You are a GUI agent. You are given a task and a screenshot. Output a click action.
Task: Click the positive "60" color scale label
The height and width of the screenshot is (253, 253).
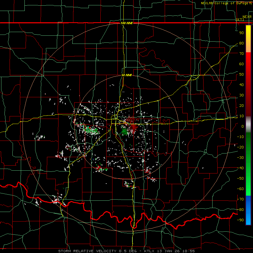[x=241, y=64]
